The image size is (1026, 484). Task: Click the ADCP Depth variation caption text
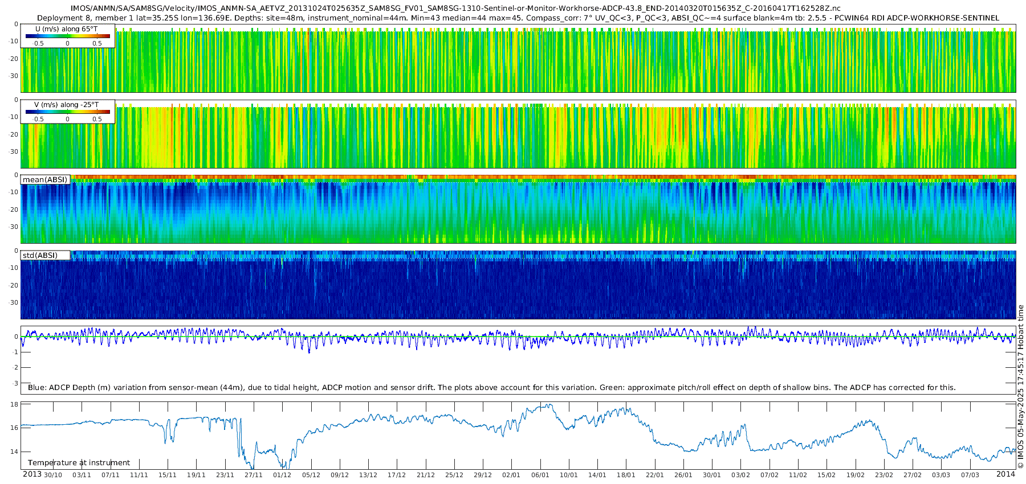click(x=491, y=388)
